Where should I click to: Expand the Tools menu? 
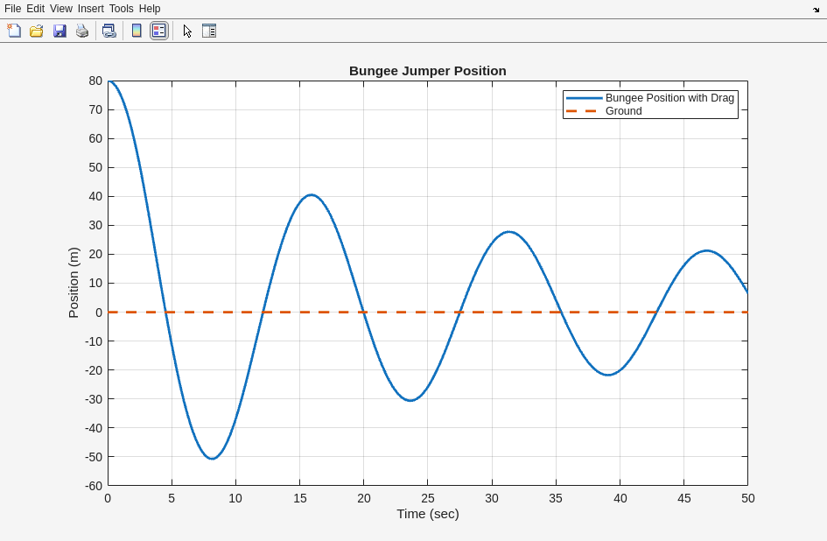point(122,9)
